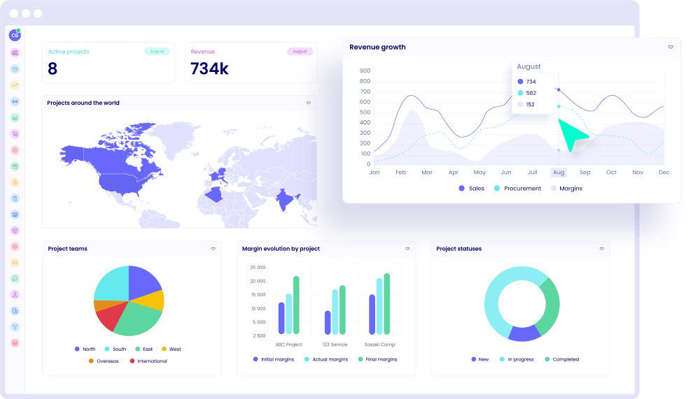The height and width of the screenshot is (399, 700).
Task: Toggle Procurement series in chart legend
Action: point(517,189)
